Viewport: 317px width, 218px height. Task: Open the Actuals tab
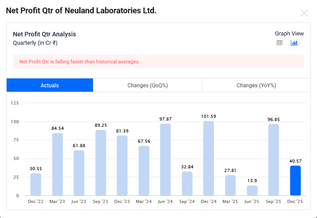click(50, 86)
